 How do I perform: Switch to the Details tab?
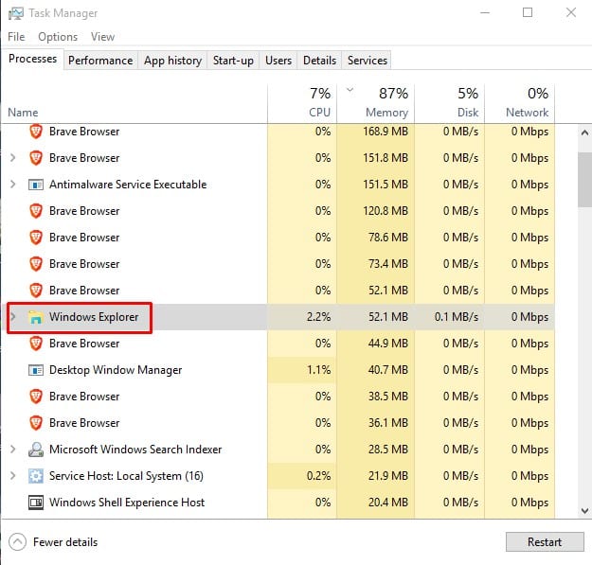[320, 61]
